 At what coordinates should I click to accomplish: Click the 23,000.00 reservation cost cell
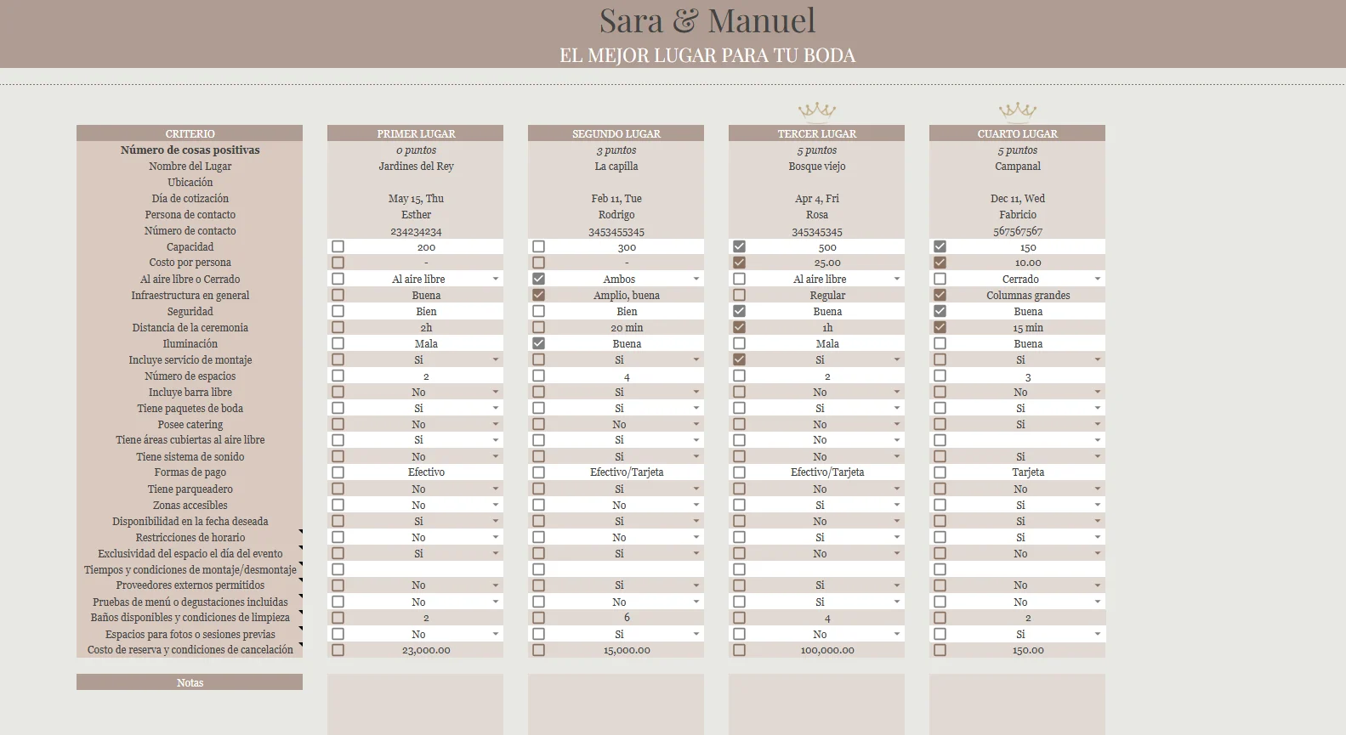coord(426,650)
